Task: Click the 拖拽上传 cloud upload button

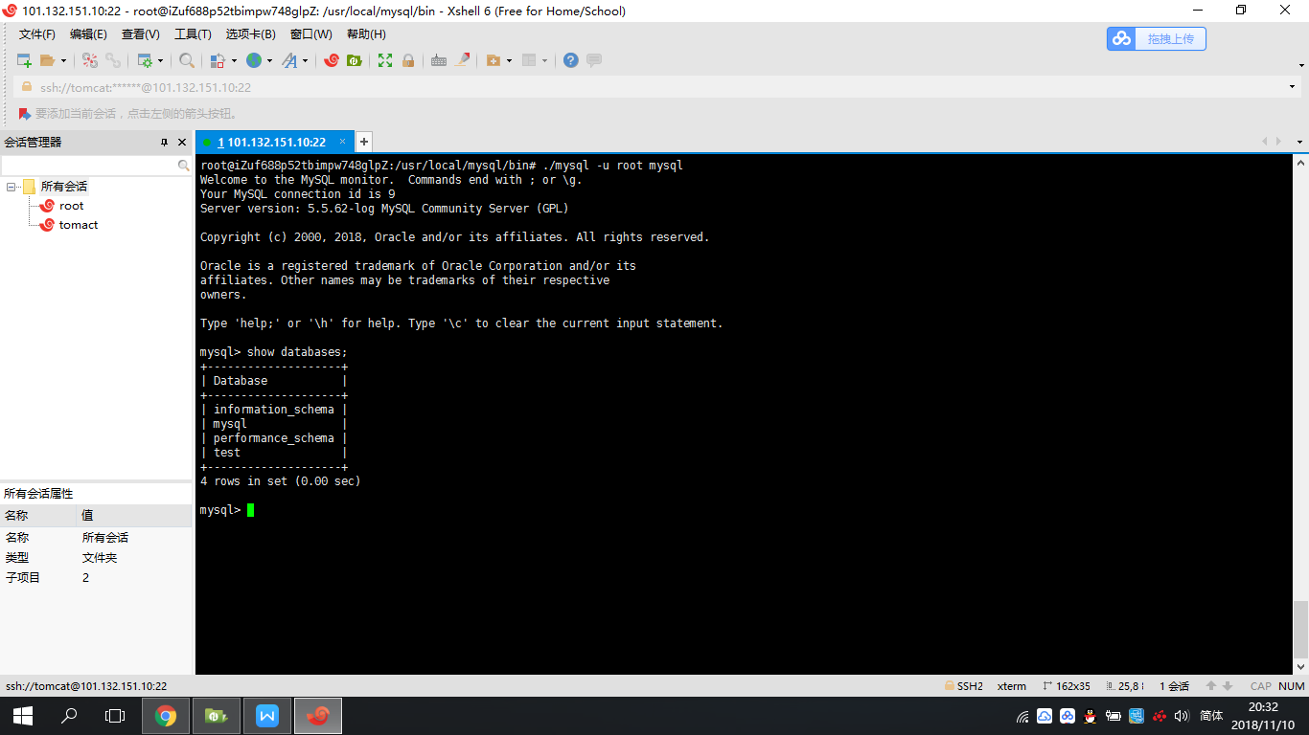Action: click(1157, 38)
